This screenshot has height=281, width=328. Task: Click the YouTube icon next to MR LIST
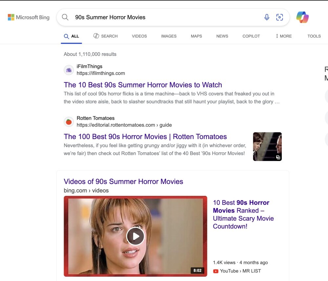coord(215,271)
